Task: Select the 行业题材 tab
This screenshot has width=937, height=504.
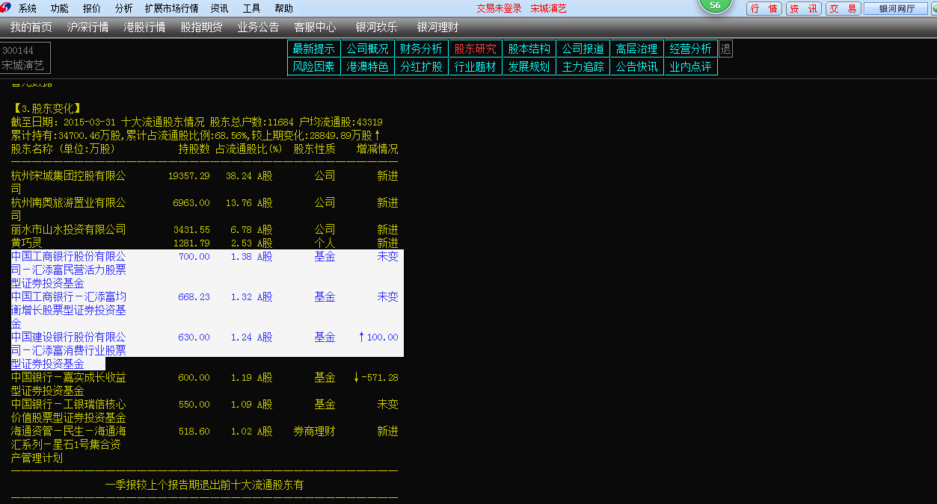Action: tap(476, 66)
